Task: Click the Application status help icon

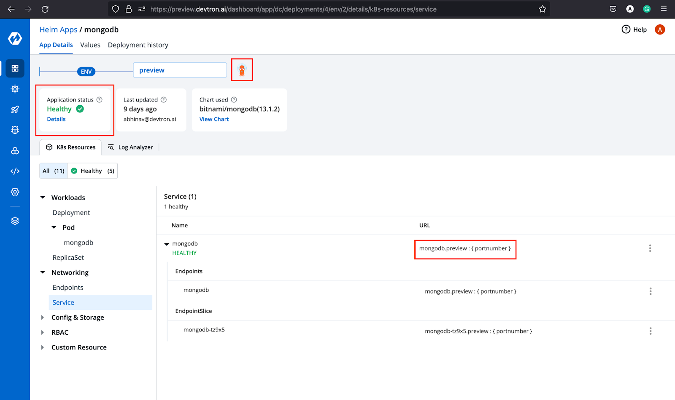Action: click(100, 100)
